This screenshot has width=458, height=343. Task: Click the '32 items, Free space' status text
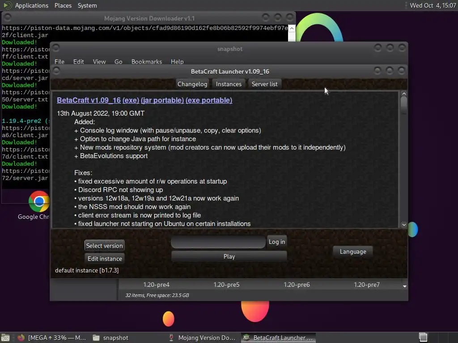(157, 295)
